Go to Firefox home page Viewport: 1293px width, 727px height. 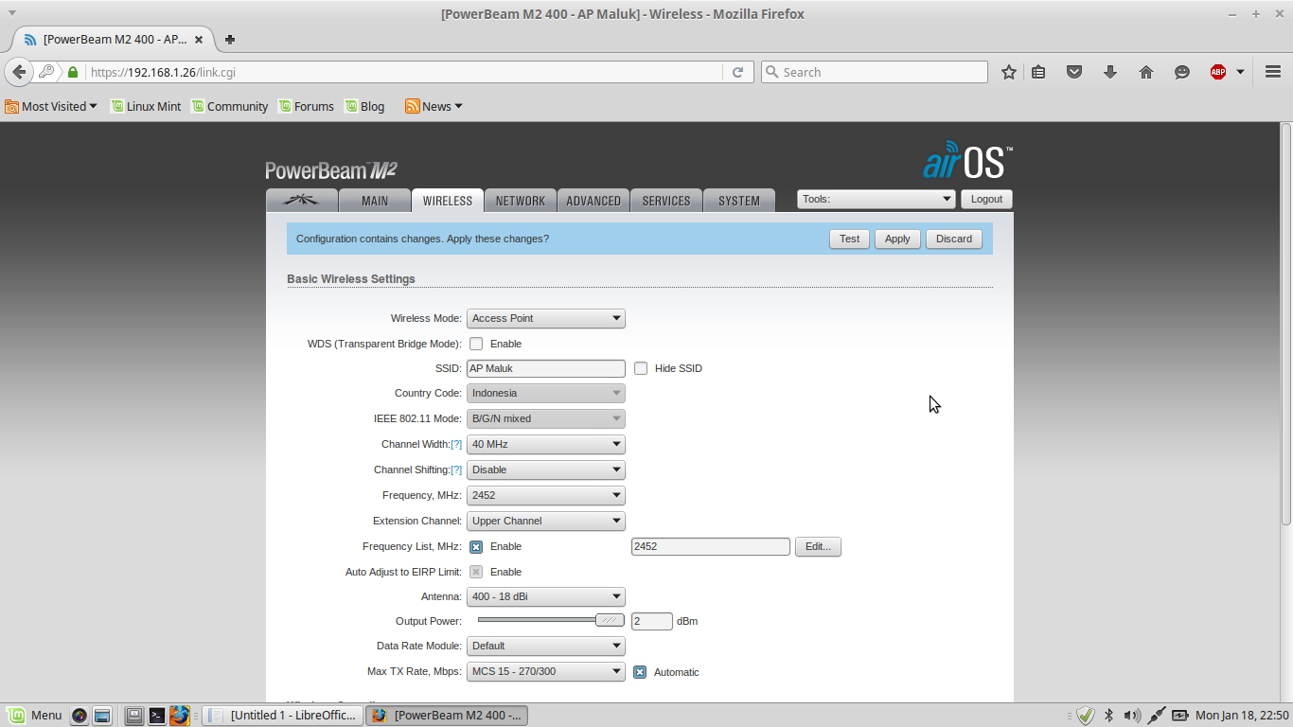pos(1146,72)
